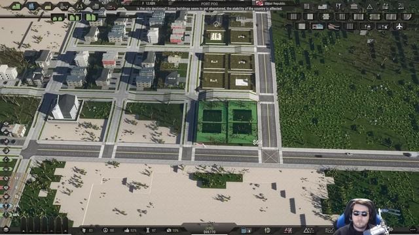Click the cube icon at bottom-left corner
Screen dimensions: 419x235
(x=6, y=230)
